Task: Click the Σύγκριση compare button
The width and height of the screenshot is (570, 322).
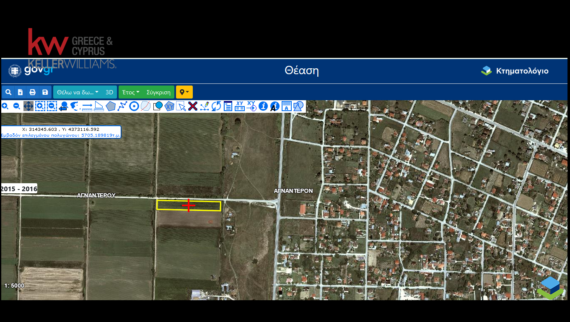Action: click(158, 92)
